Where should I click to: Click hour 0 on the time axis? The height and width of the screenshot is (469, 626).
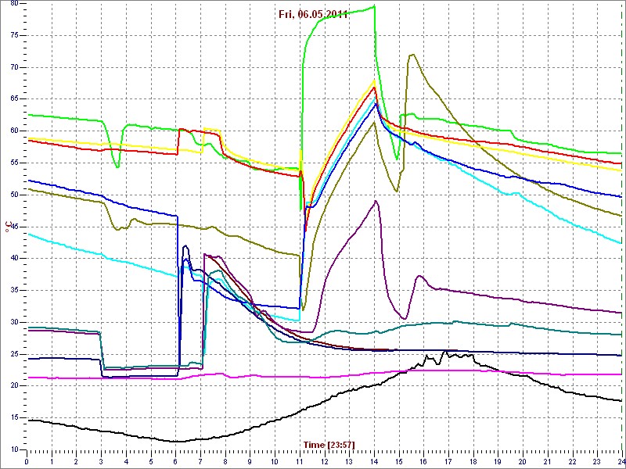point(27,460)
